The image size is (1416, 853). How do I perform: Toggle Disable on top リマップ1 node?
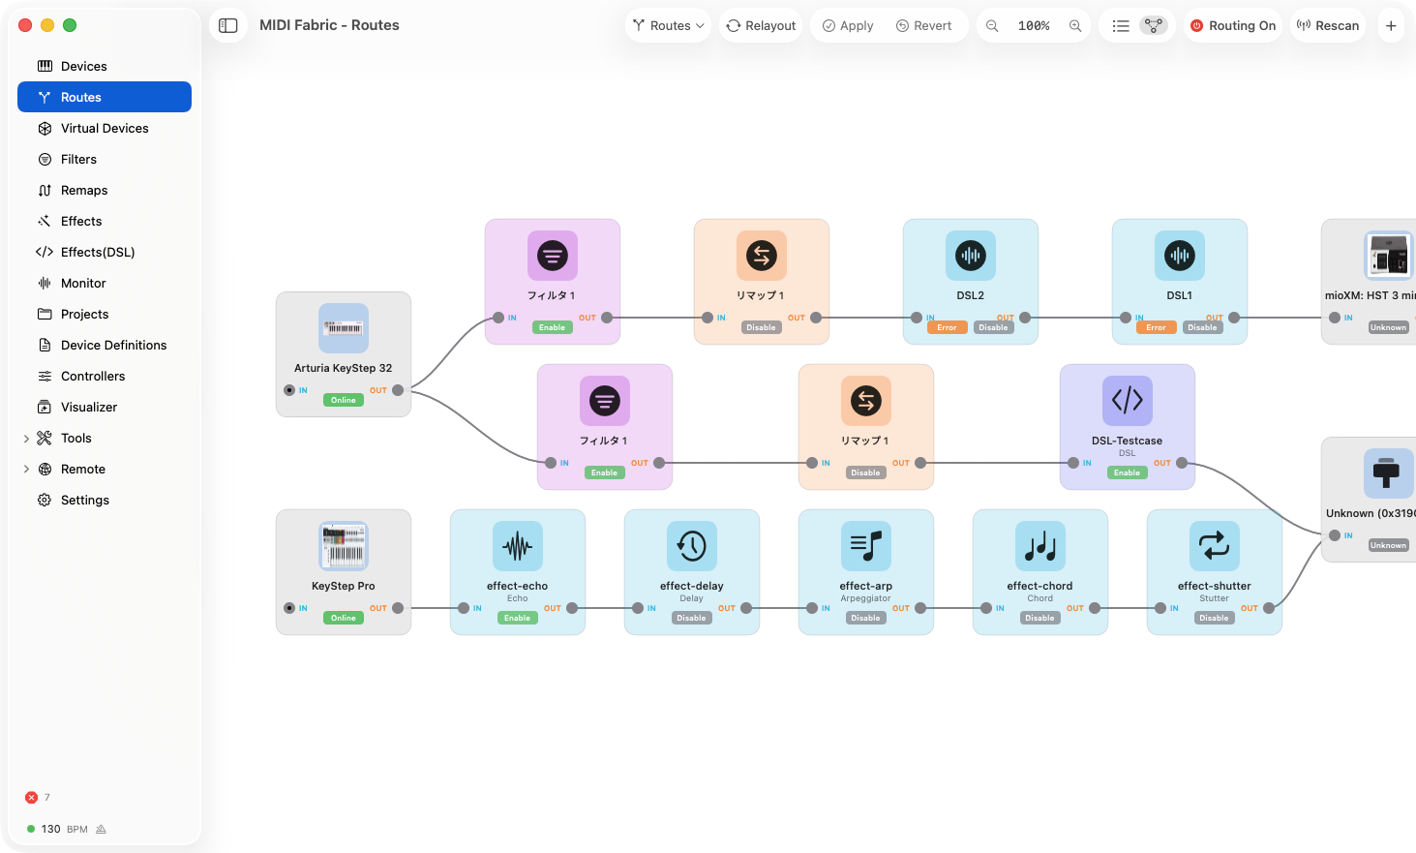coord(762,327)
